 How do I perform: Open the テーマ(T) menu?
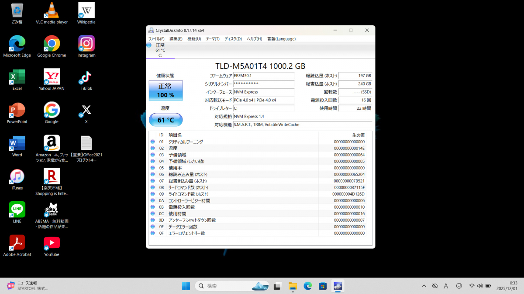pos(213,39)
